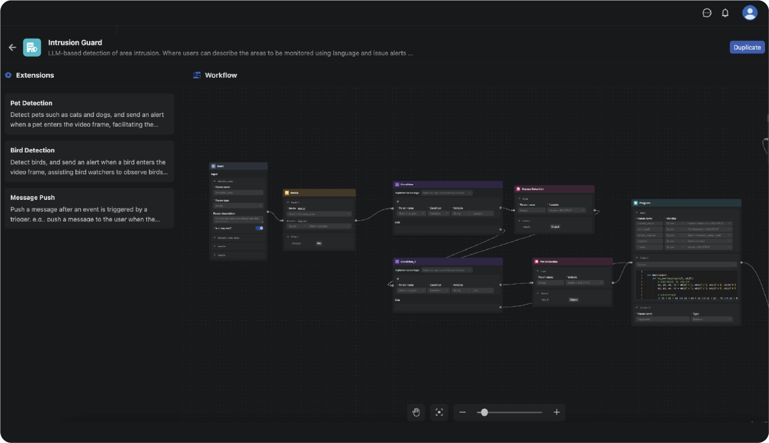The image size is (769, 443).
Task: Open Param type dropdown in Start node
Action: coord(238,206)
